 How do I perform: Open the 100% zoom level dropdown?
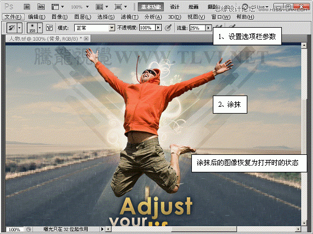coord(80,7)
